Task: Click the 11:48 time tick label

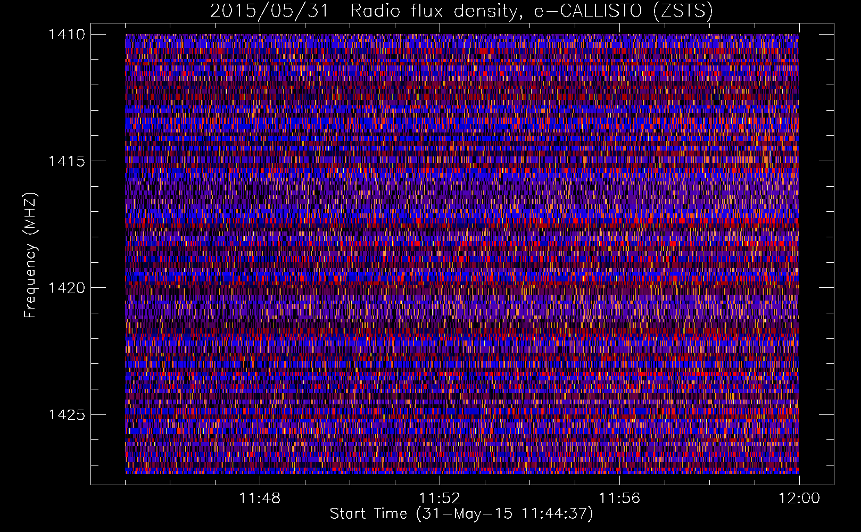Action: [260, 498]
